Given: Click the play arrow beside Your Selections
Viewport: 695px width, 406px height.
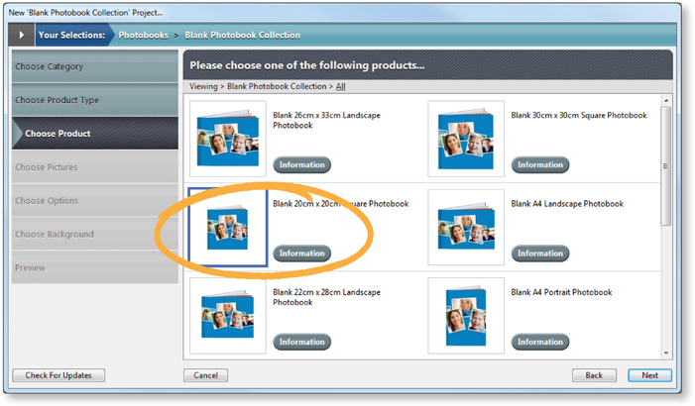Looking at the screenshot, I should click(22, 35).
